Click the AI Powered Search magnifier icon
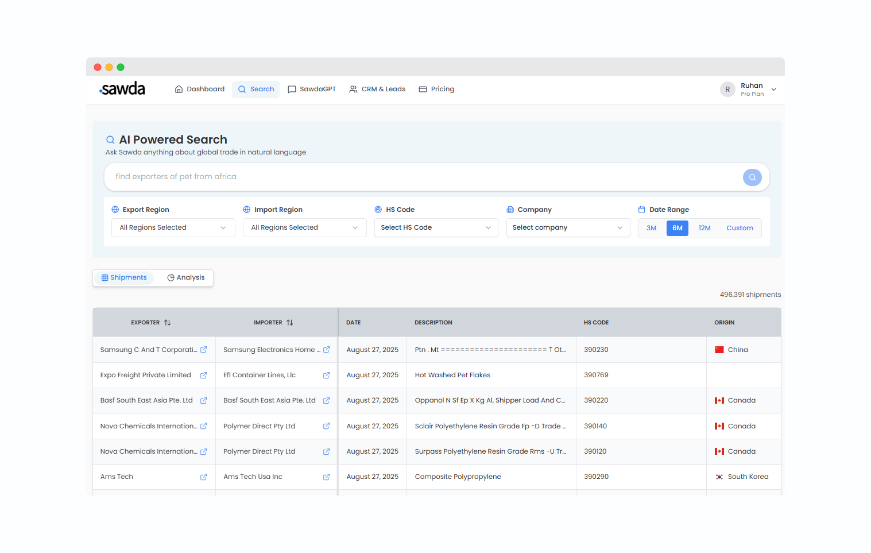This screenshot has width=871, height=553. 110,140
